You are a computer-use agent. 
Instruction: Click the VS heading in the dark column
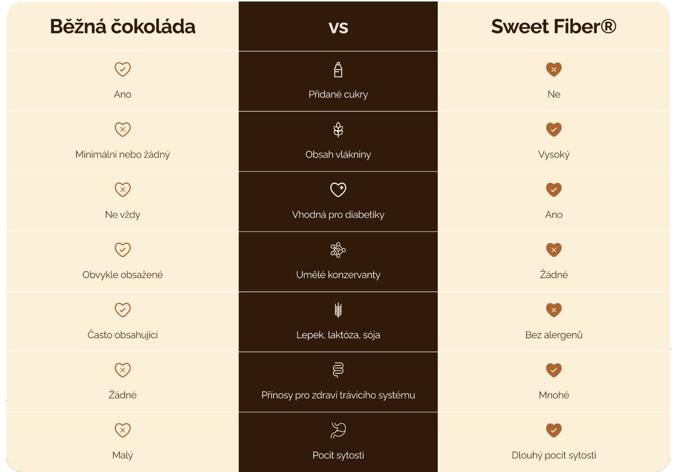338,27
